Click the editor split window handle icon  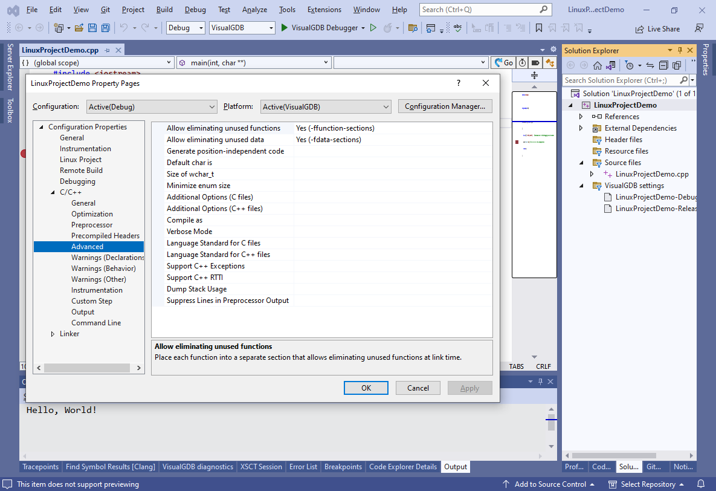(x=534, y=76)
